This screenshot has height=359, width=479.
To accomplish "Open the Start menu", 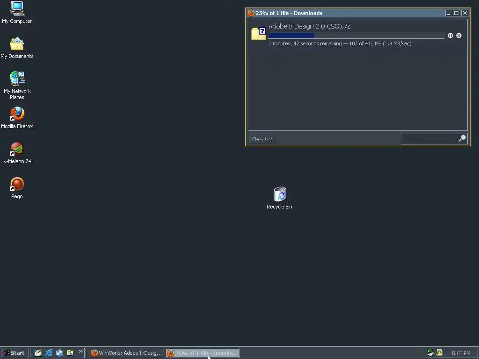I will (14, 353).
